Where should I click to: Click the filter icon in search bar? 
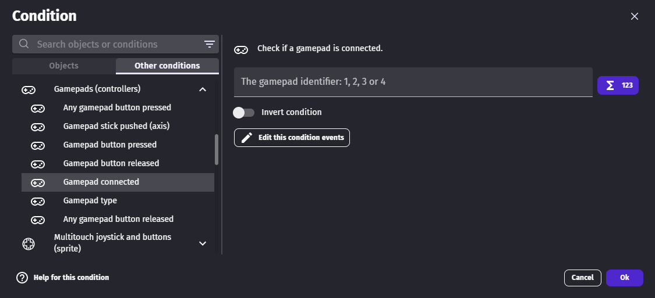(x=210, y=44)
